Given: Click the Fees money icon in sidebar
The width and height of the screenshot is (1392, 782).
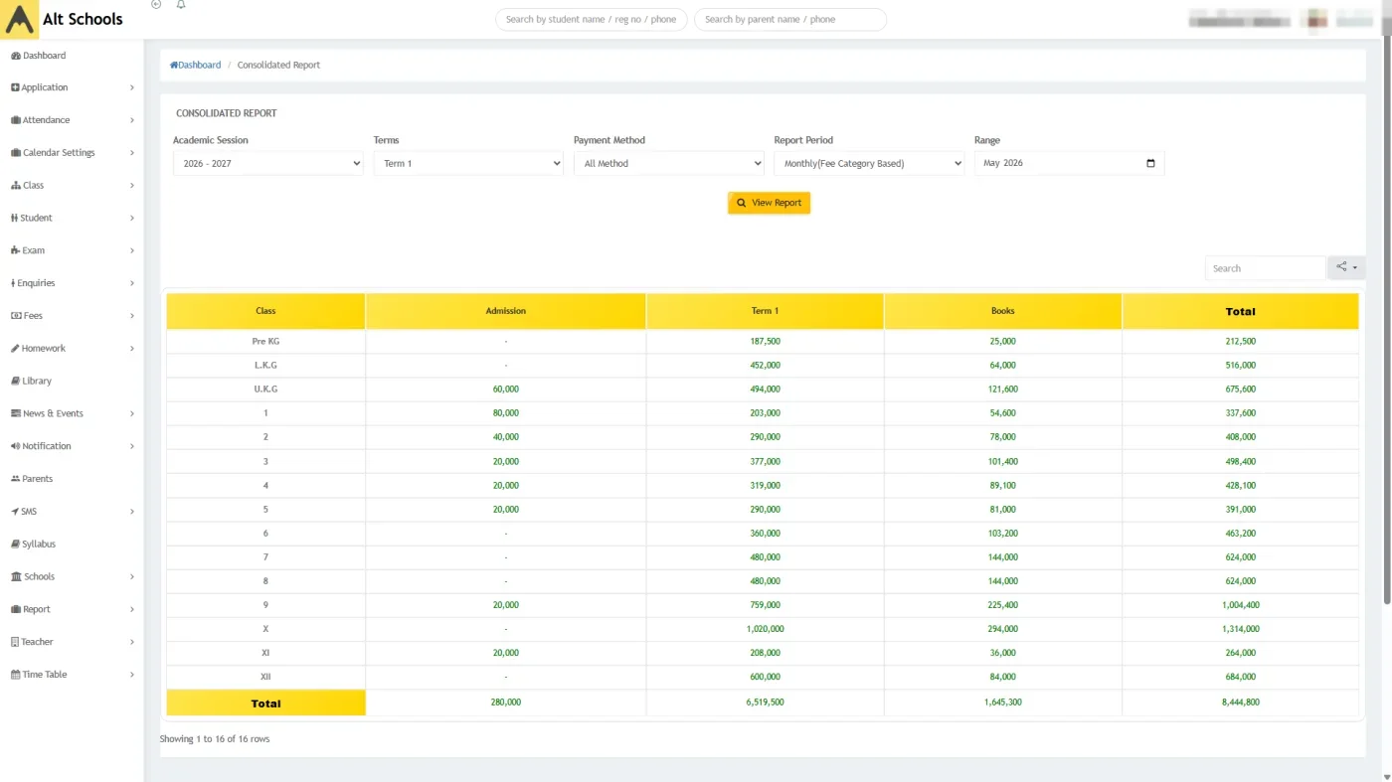Looking at the screenshot, I should pos(15,316).
